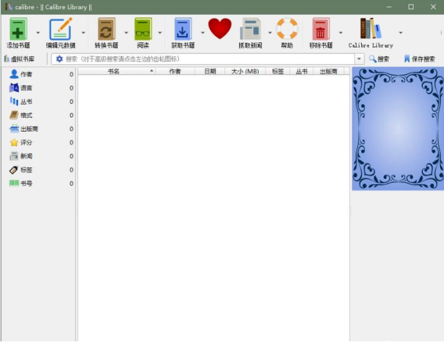Open the 阅读 (Read) viewer icon
The width and height of the screenshot is (444, 342).
coord(142,30)
